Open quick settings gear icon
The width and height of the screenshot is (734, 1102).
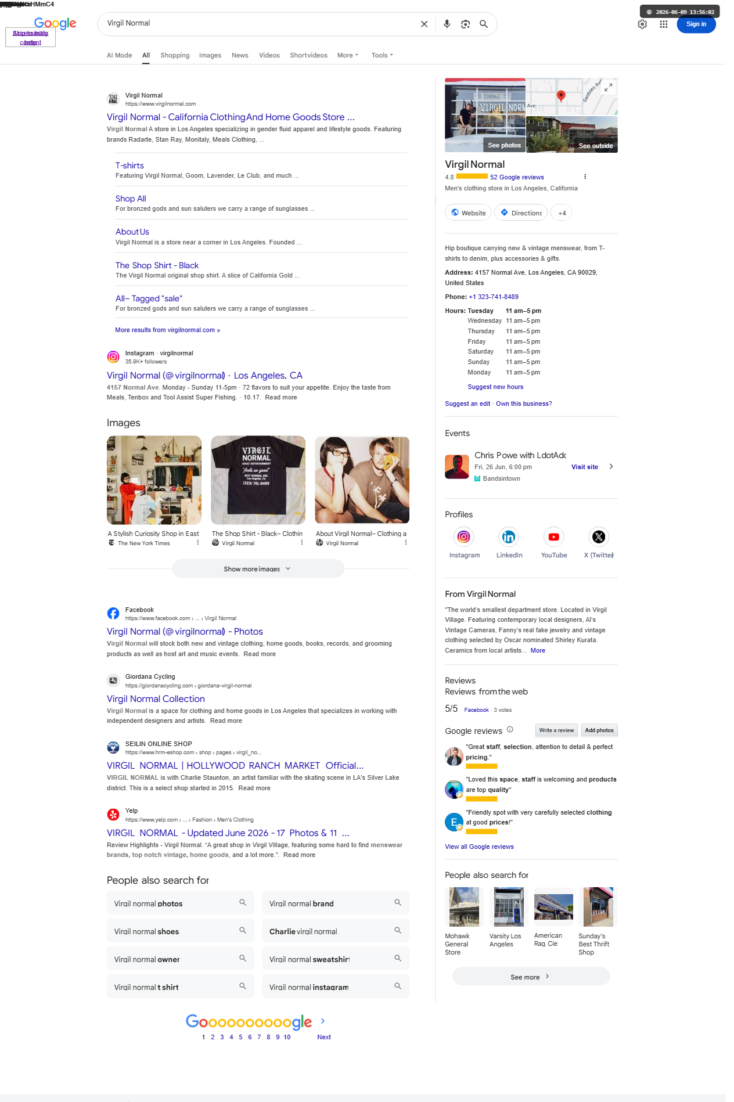pos(642,24)
